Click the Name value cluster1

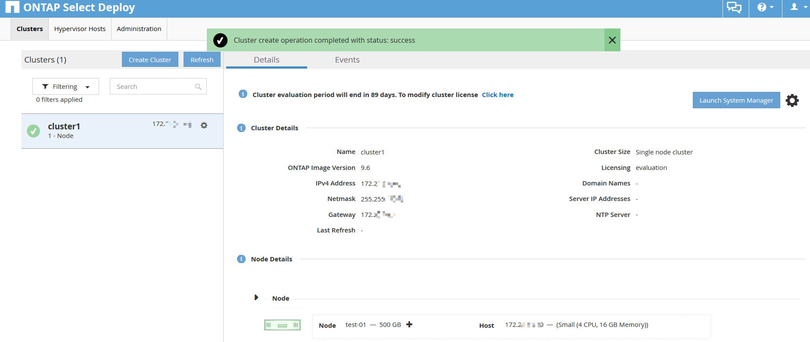(x=372, y=152)
